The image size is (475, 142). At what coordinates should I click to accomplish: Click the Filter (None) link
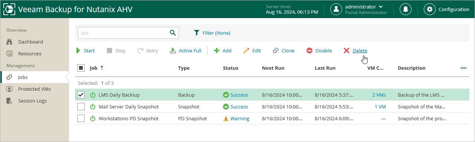point(216,33)
